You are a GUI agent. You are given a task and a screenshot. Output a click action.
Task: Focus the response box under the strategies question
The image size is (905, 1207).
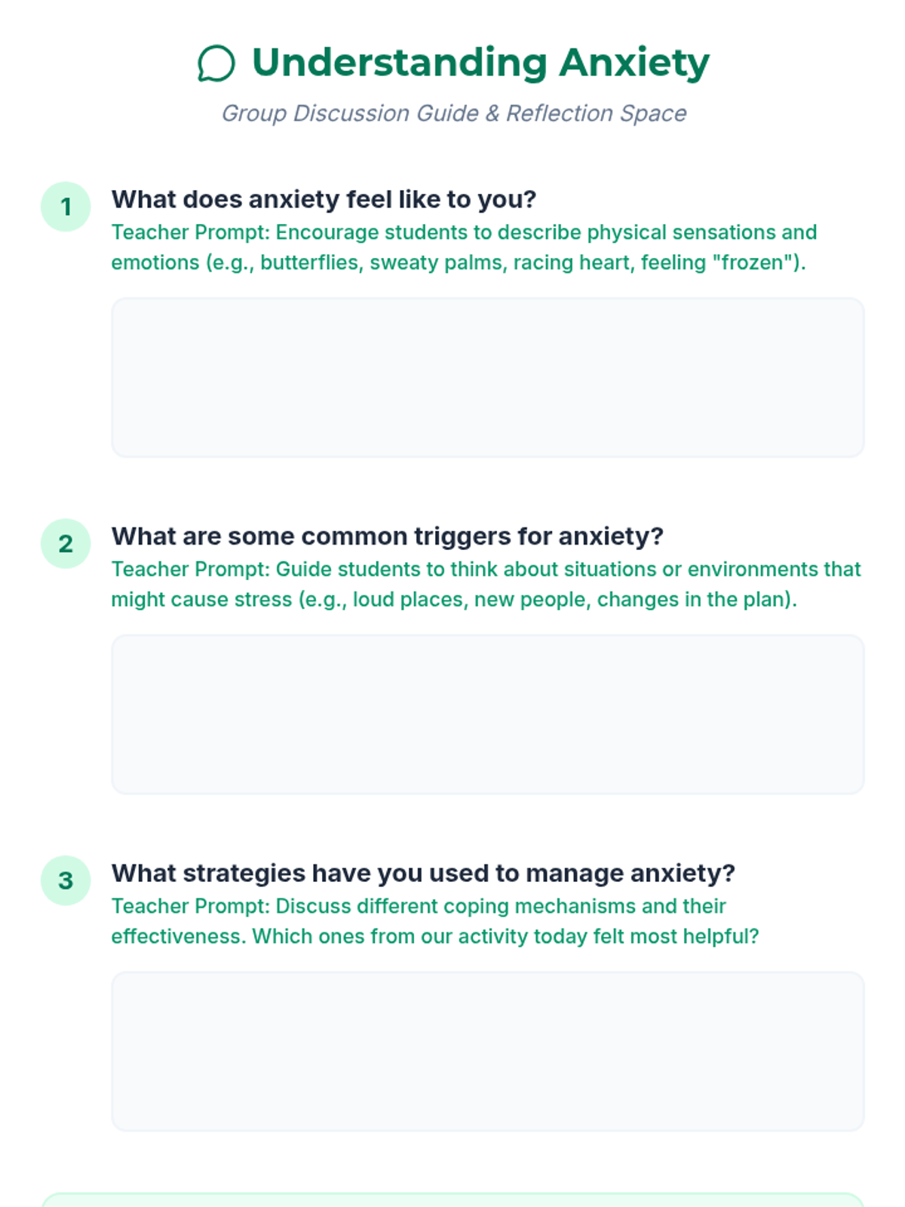click(x=487, y=1051)
